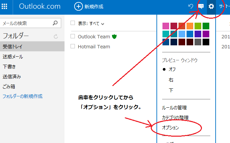Tick the Hotmail Team message checkbox
This screenshot has height=143, width=230.
point(73,46)
